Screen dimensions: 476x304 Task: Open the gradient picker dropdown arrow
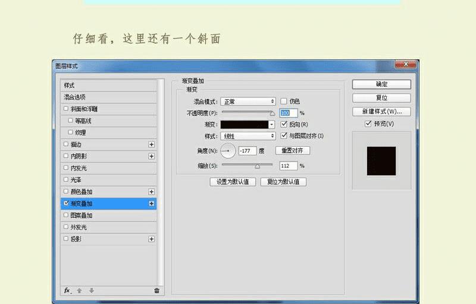click(x=272, y=125)
